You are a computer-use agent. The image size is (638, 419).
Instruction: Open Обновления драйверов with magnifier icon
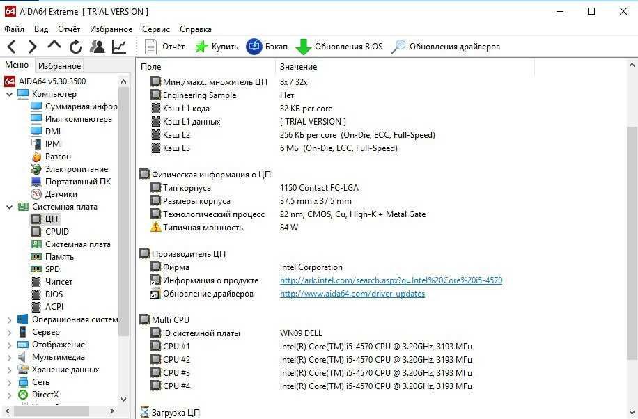445,47
